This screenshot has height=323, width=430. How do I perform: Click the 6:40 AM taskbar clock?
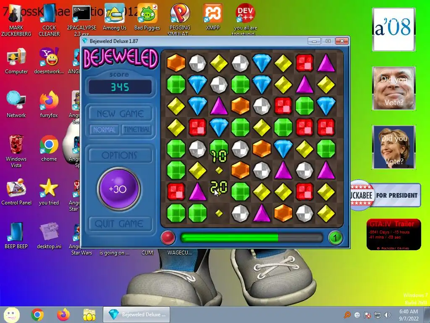pos(408,315)
